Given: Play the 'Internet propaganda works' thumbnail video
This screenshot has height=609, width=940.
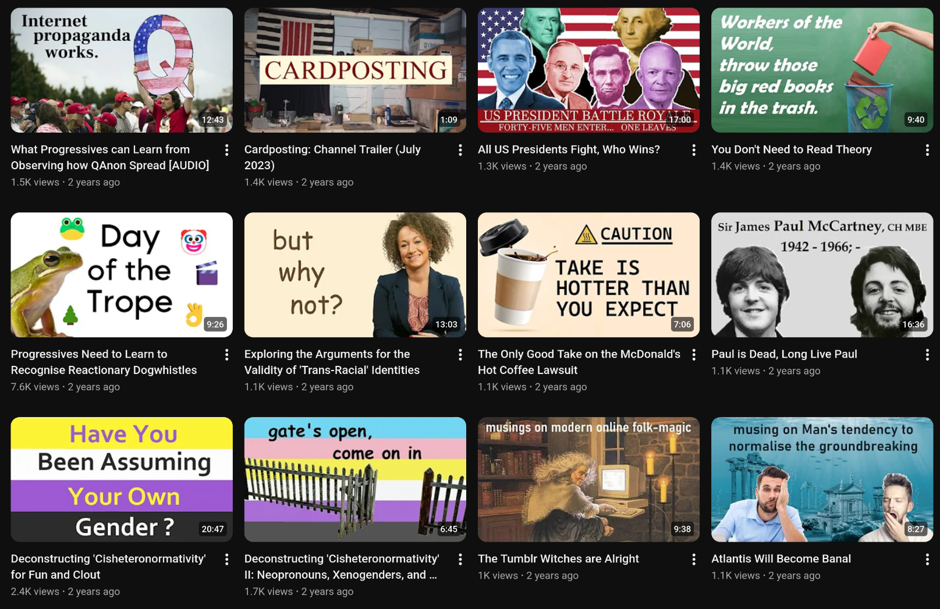Looking at the screenshot, I should point(122,70).
